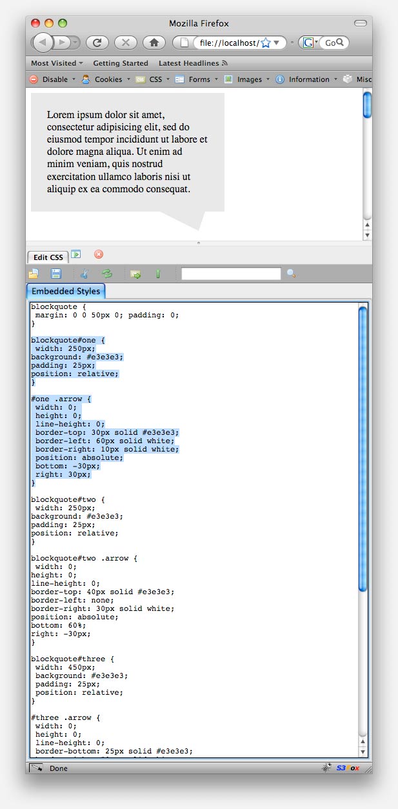This screenshot has width=398, height=809.
Task: Open the Disable menu dropdown arrow
Action: tap(74, 80)
